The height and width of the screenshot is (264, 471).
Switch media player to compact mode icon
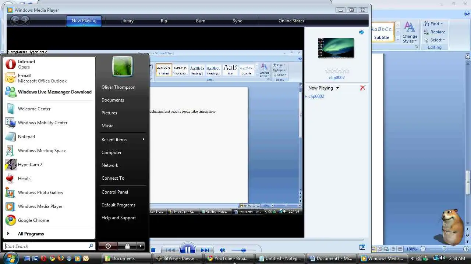pos(362,247)
